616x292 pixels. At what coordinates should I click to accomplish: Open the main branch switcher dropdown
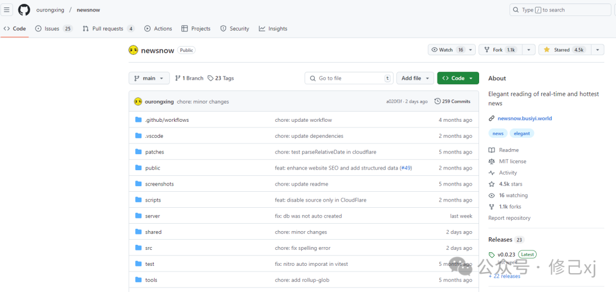pos(149,78)
